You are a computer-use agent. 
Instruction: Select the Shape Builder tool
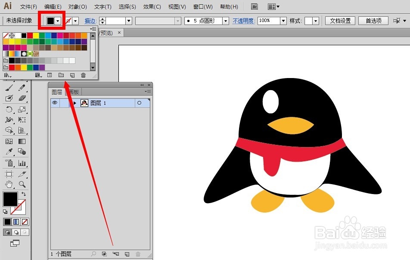click(9, 130)
